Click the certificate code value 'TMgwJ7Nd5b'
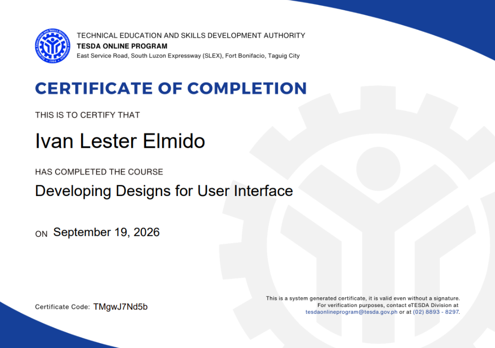Screen dimensions: 495x348 pyautogui.click(x=120, y=307)
